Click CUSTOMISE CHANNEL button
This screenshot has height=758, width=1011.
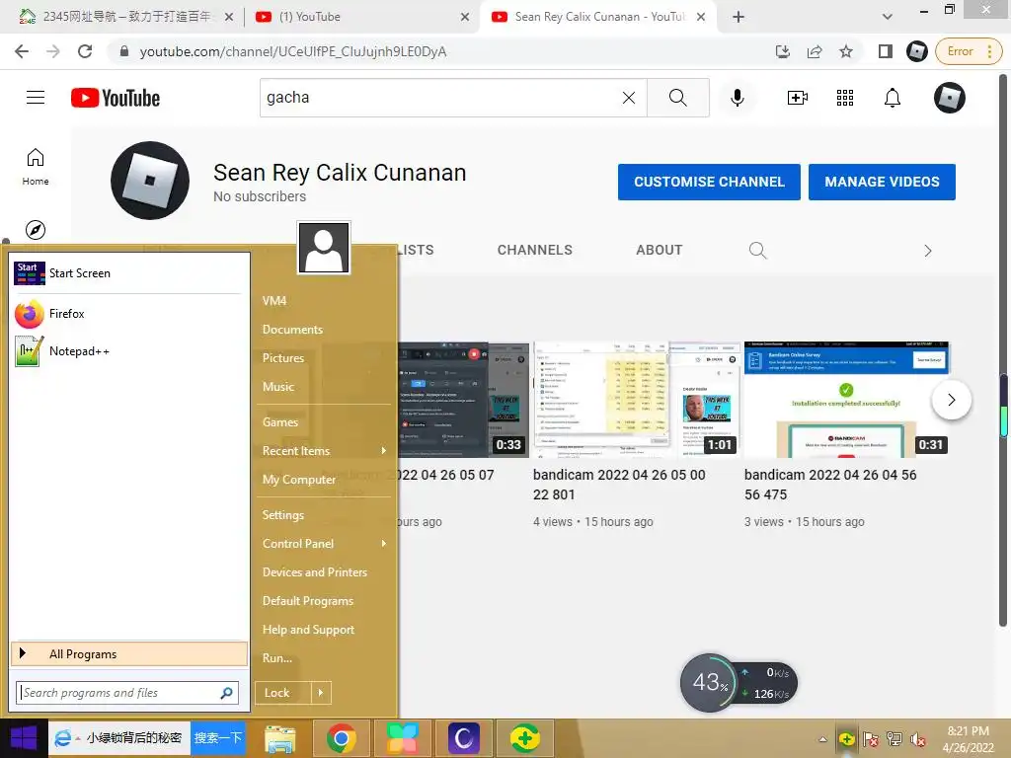709,182
